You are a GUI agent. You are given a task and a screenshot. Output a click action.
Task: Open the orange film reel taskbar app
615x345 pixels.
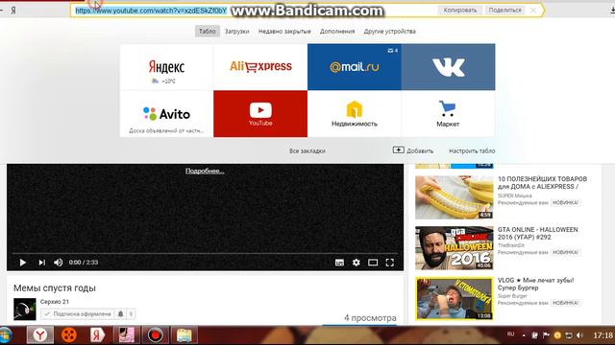pos(69,335)
